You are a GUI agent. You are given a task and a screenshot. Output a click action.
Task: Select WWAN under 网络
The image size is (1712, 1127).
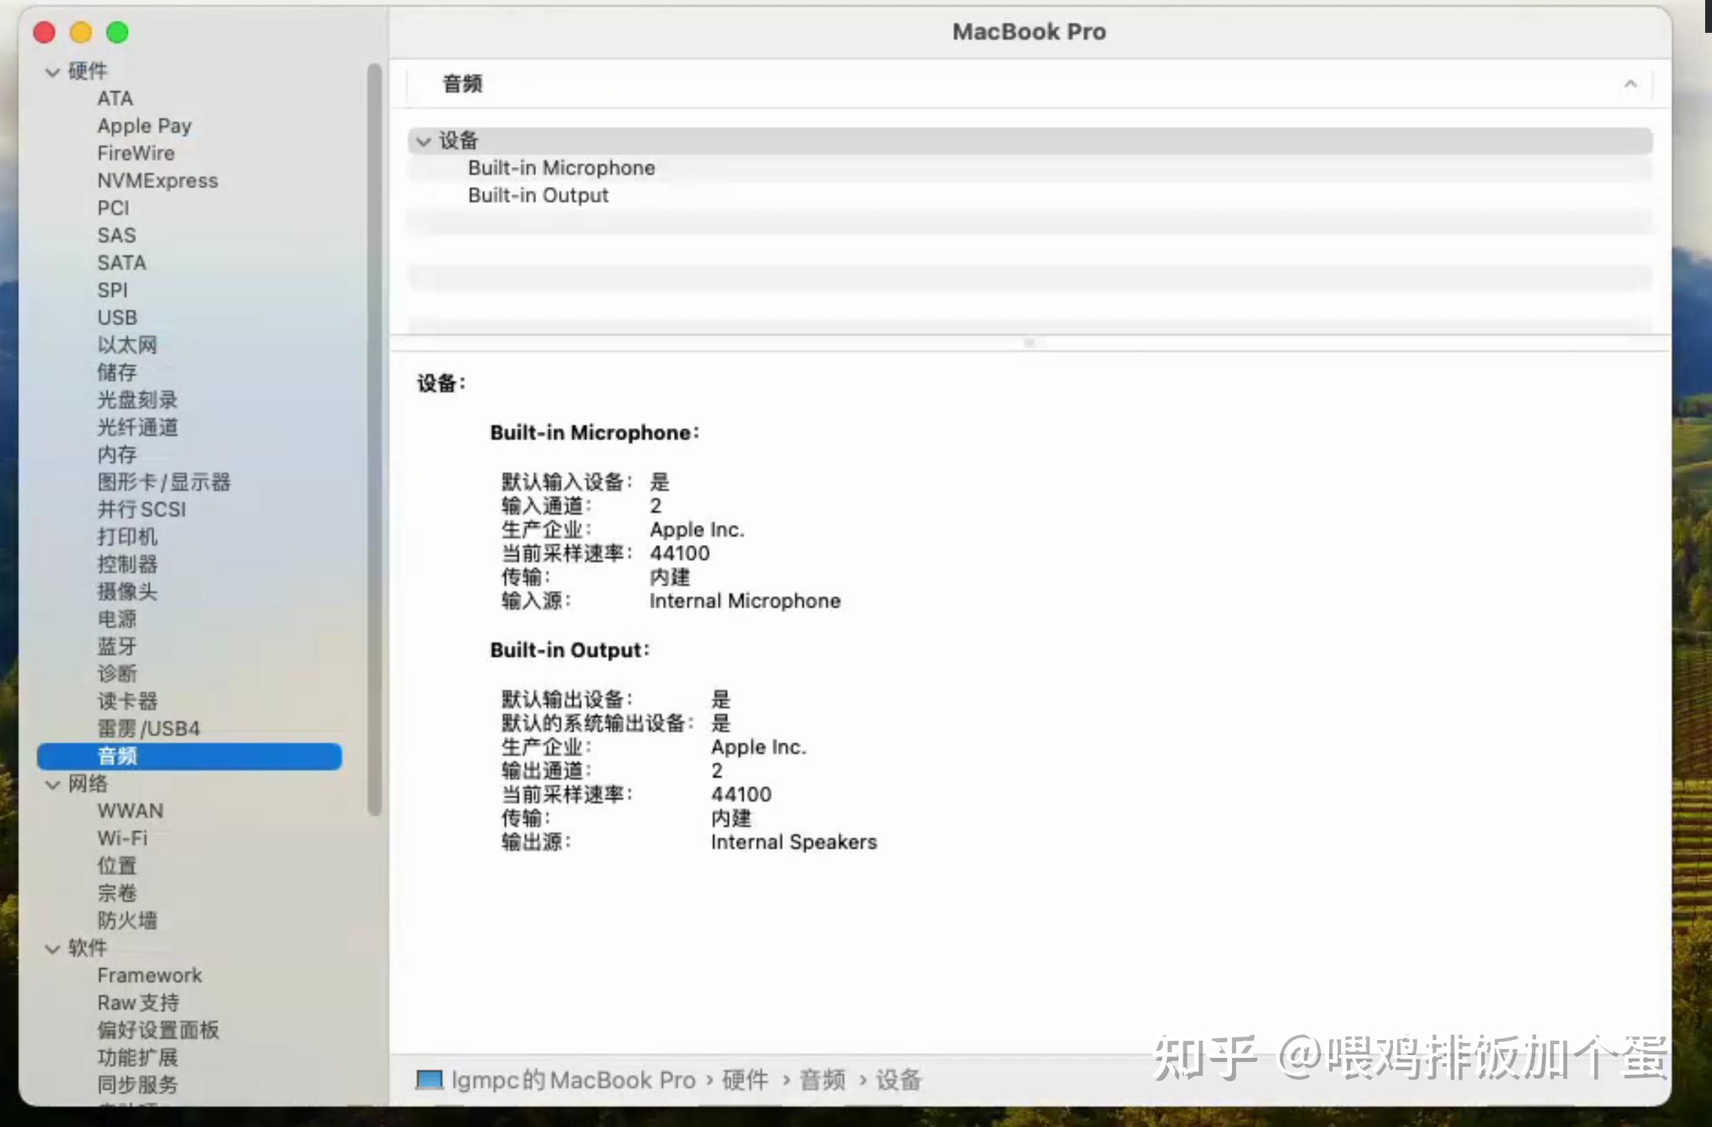[130, 811]
